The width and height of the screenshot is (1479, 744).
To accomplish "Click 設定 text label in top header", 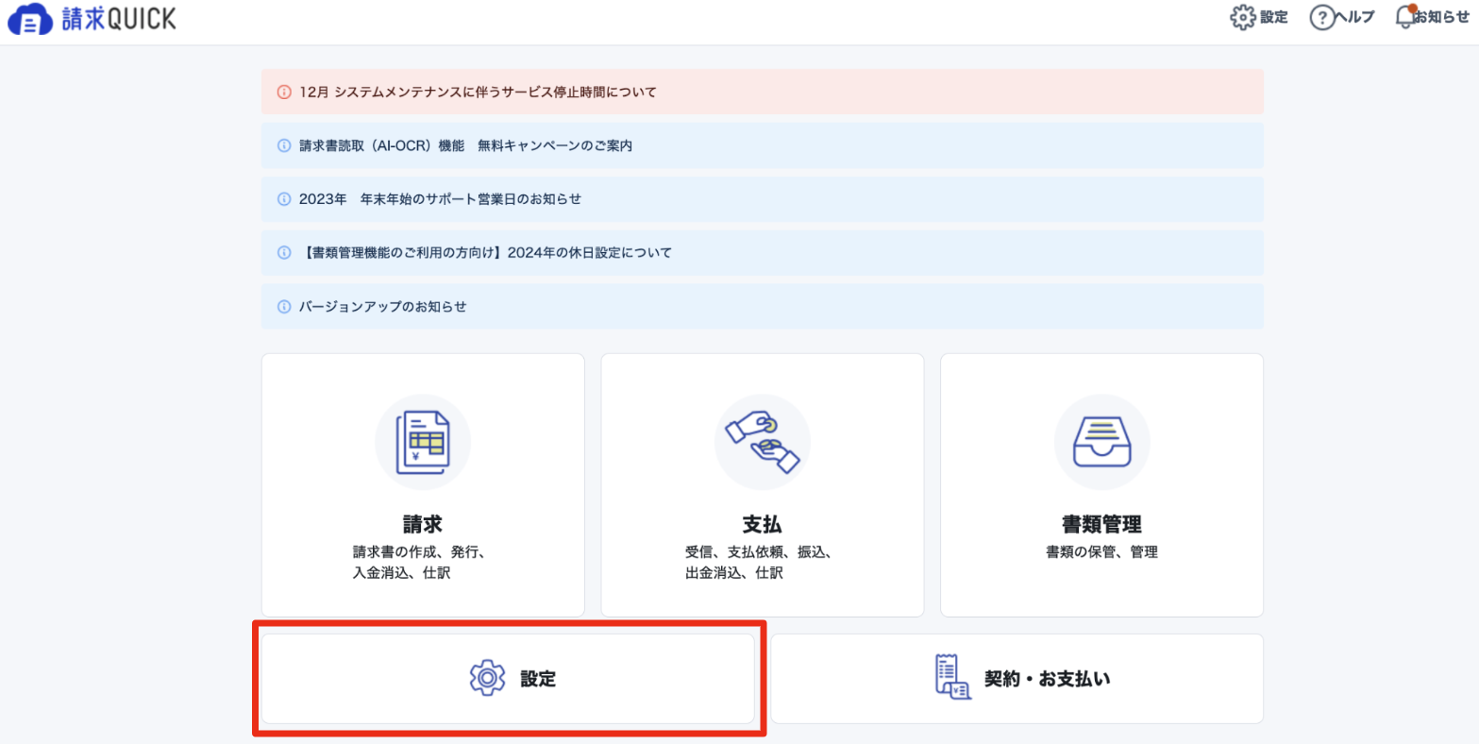I will (x=1274, y=17).
